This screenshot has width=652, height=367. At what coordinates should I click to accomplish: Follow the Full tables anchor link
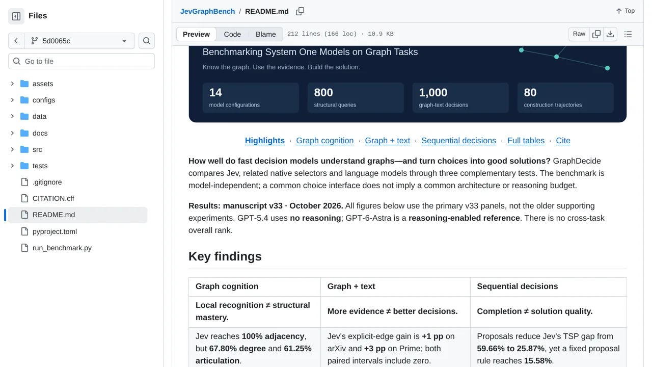pos(526,141)
